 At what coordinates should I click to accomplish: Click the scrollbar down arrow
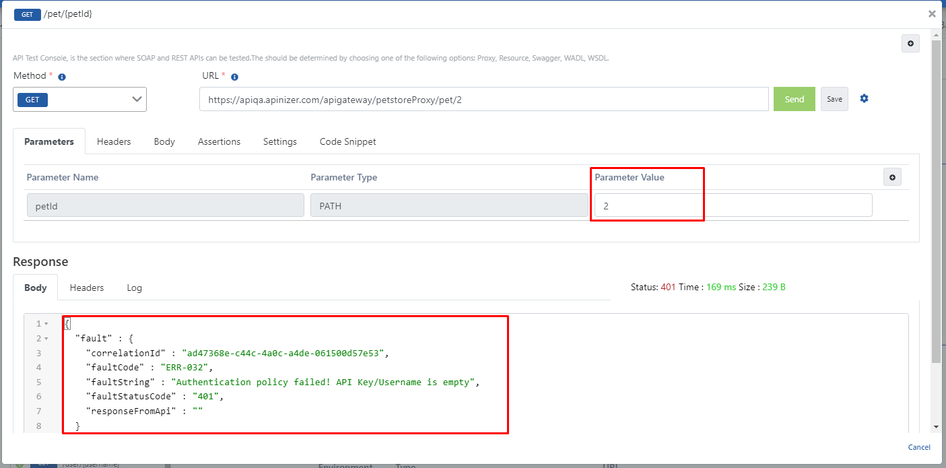936,427
